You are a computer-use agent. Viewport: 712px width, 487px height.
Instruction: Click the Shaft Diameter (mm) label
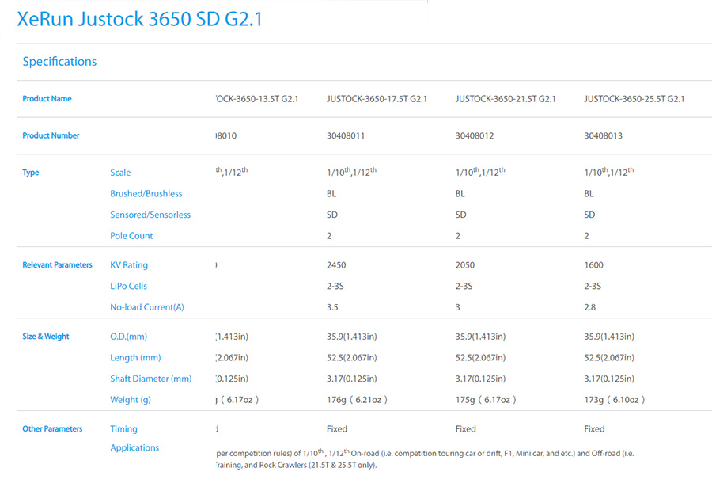(151, 379)
